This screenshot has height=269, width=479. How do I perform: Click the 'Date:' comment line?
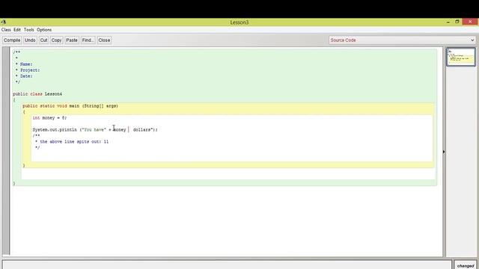[24, 76]
